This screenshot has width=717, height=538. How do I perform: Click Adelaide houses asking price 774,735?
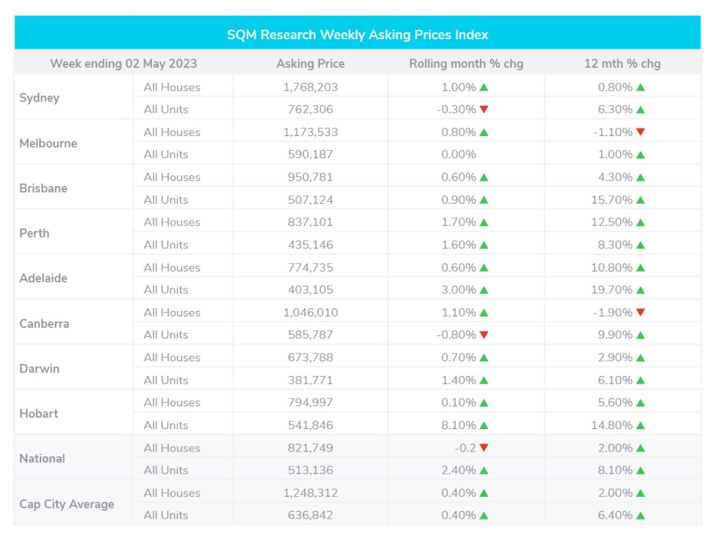point(311,268)
